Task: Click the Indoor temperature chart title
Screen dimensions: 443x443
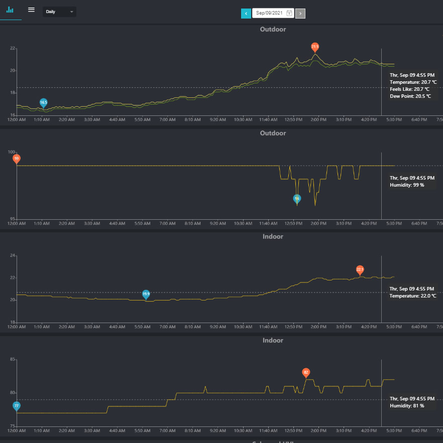Action: [273, 237]
